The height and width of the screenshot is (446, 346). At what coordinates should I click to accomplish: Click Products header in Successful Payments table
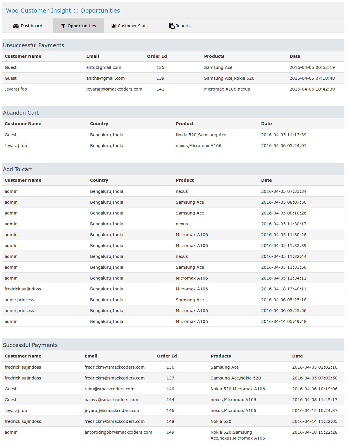[221, 356]
